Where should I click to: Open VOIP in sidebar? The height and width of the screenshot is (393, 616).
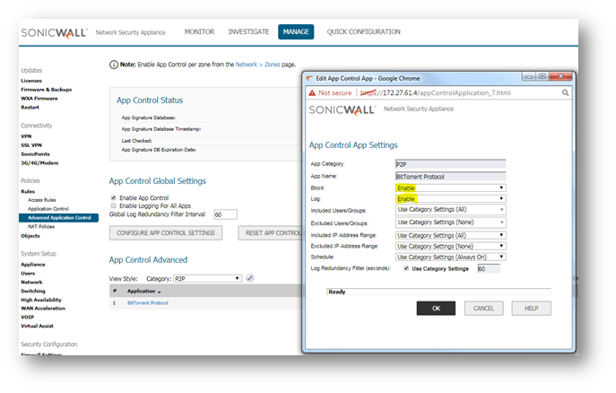pos(28,317)
